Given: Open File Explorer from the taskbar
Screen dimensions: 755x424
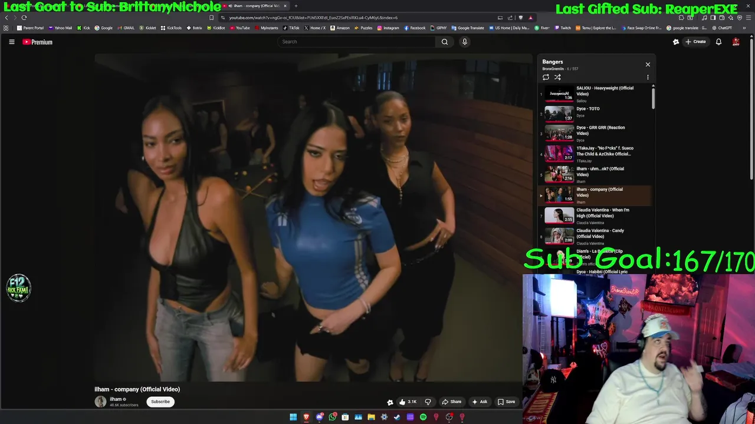Looking at the screenshot, I should [371, 417].
